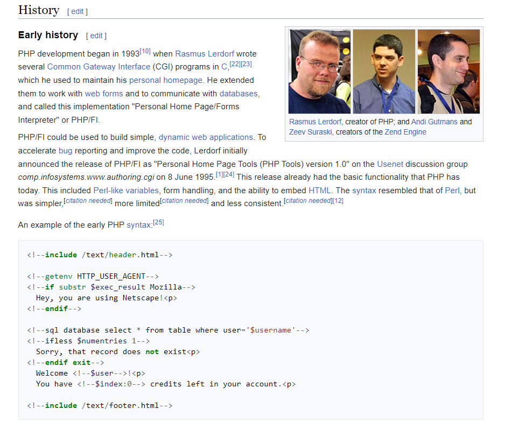This screenshot has height=423, width=505.
Task: Open the middle photo of Andi Gutmans
Action: tap(384, 72)
